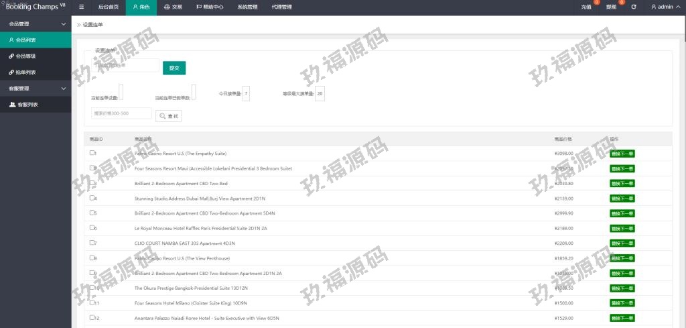Open 会员列表 via its user icon
Viewport: 686px width, 328px height.
pos(11,40)
